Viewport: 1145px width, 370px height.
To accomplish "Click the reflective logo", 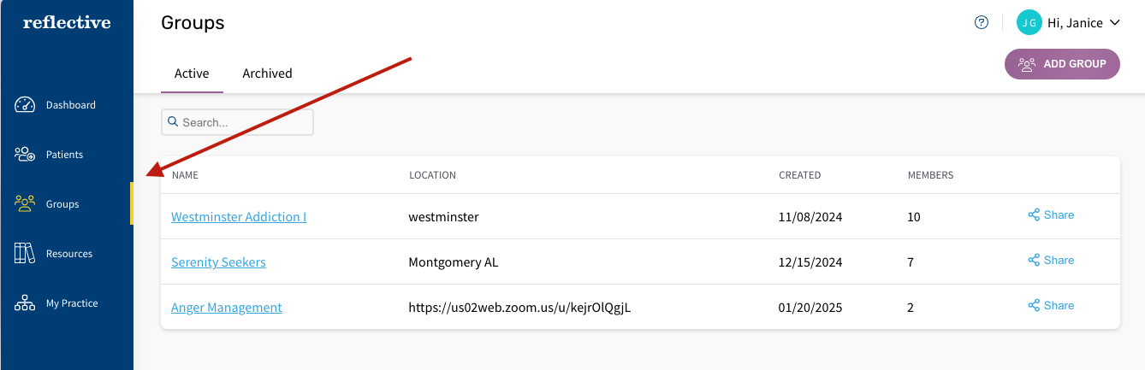I will click(67, 23).
